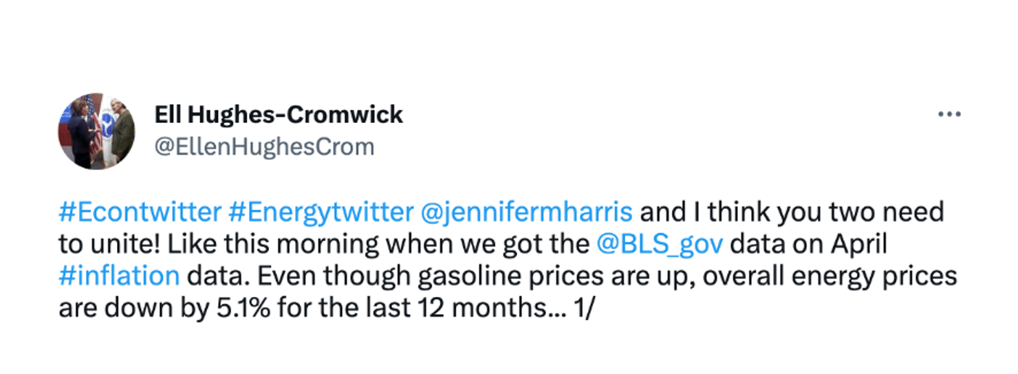This screenshot has width=1018, height=374.
Task: Open the Ell Hughes-Cromwick display name
Action: (279, 115)
